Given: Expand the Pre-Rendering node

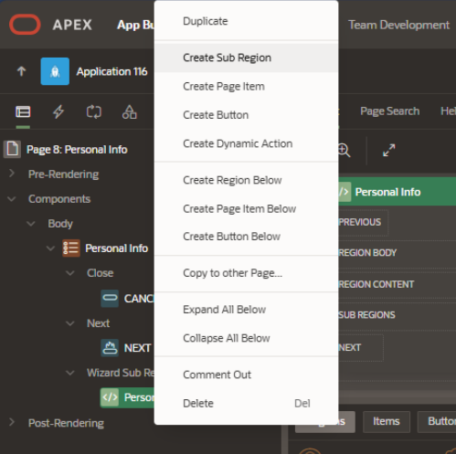Looking at the screenshot, I should pos(12,174).
